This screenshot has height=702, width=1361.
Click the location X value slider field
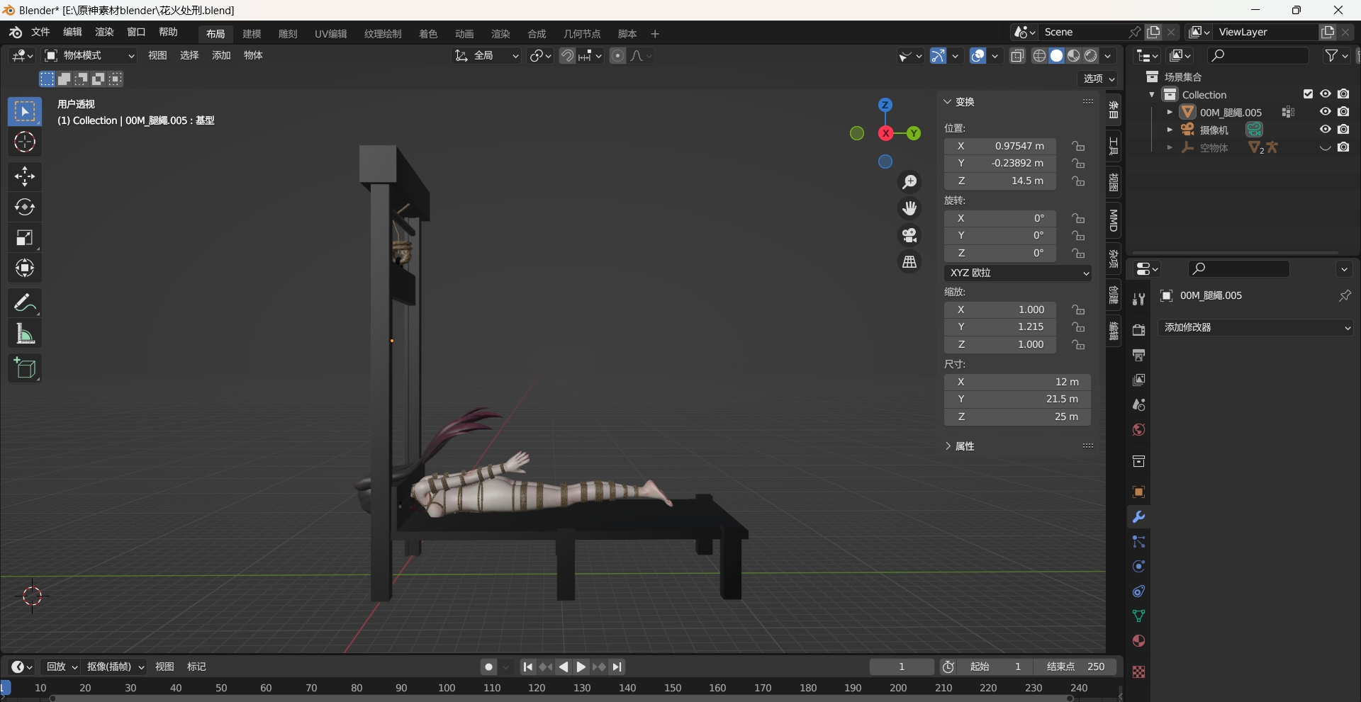[1000, 146]
